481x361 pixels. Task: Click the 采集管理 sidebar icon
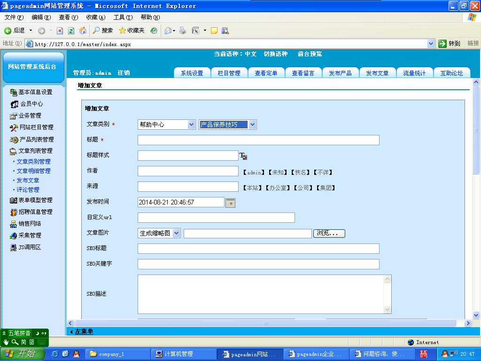[x=13, y=235]
